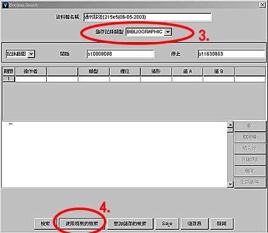The image size is (268, 233).
Task: Click the 值 A cell in row 1
Action: 187,79
